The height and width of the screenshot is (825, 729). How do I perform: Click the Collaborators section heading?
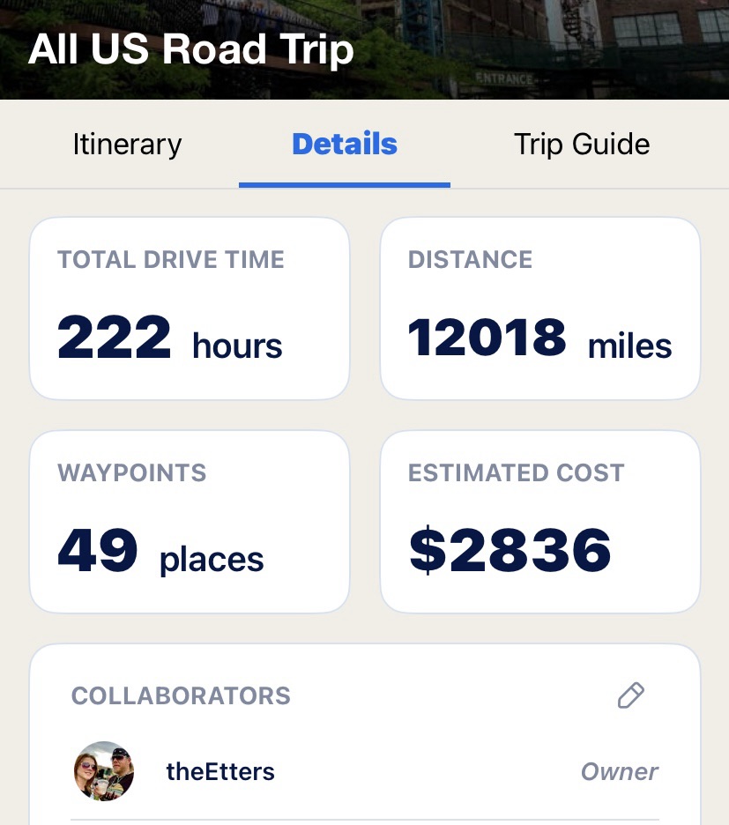pos(181,695)
